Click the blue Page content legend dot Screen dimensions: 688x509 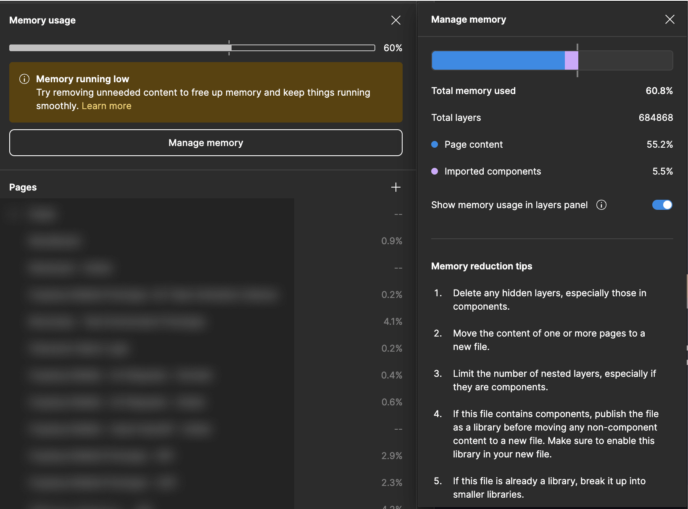coord(434,144)
